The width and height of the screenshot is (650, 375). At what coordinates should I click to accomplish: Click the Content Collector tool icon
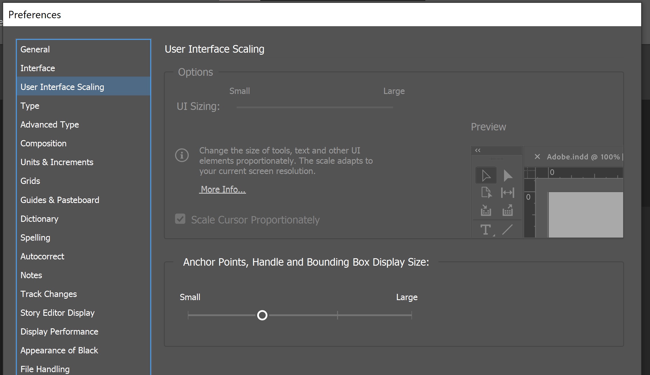tap(487, 211)
